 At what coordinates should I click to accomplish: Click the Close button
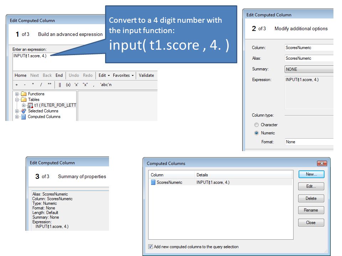311,223
